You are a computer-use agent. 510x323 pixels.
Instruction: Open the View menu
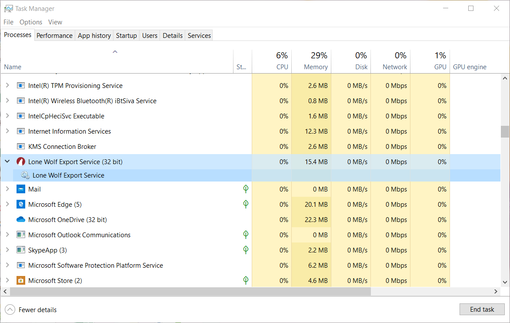click(55, 22)
